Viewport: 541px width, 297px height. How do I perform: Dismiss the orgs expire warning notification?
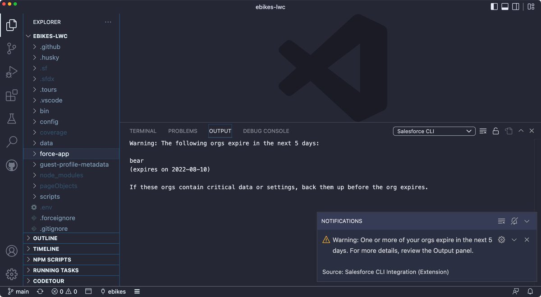coord(527,240)
